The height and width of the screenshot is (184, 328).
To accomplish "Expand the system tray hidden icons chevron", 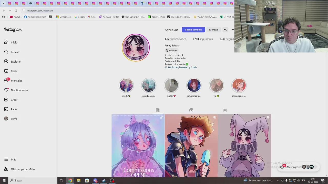I will point(278,180).
